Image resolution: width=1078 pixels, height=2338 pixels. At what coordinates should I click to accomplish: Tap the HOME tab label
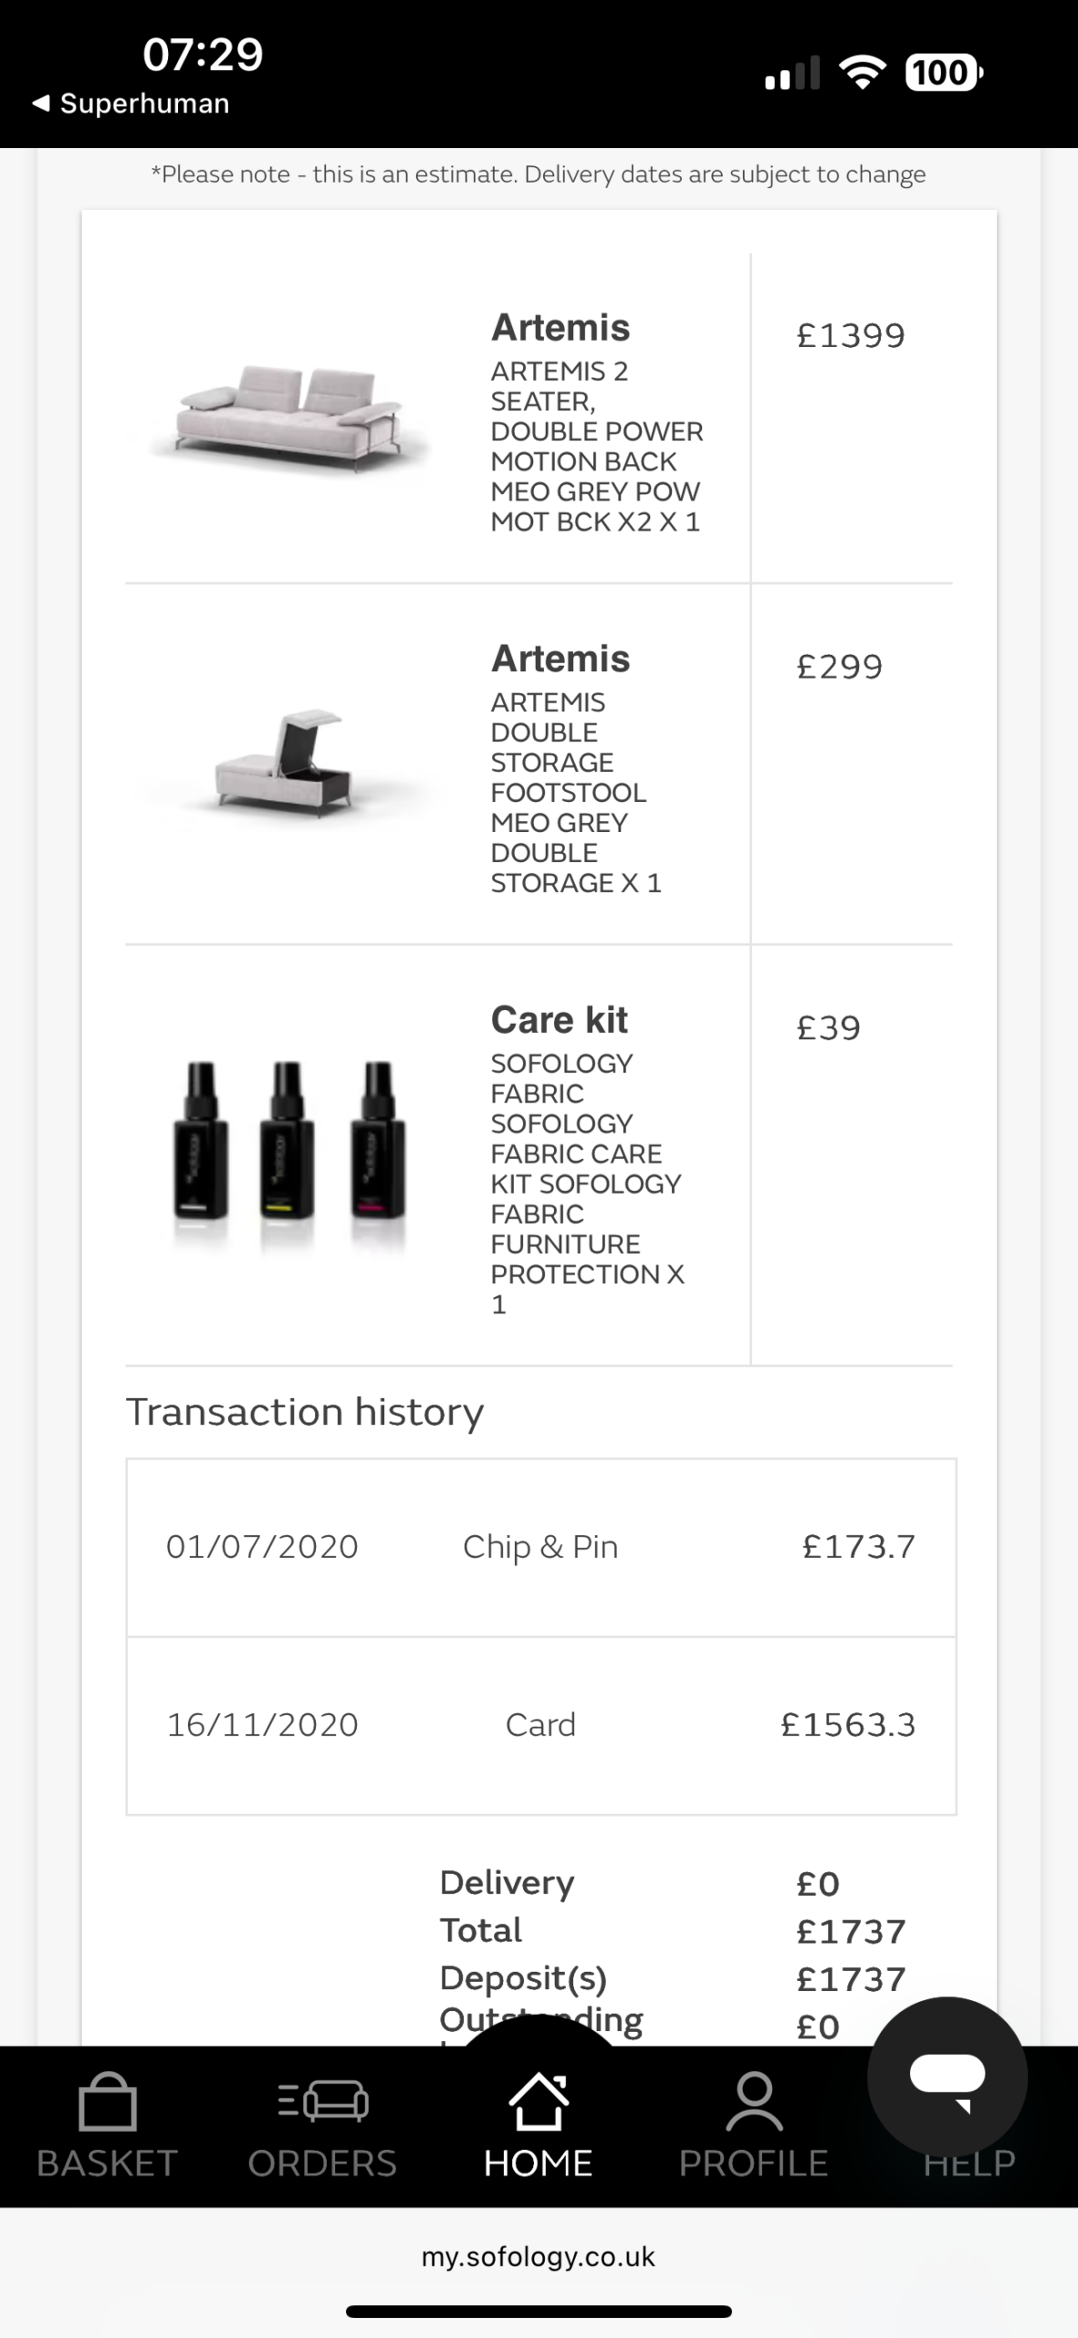tap(539, 2164)
